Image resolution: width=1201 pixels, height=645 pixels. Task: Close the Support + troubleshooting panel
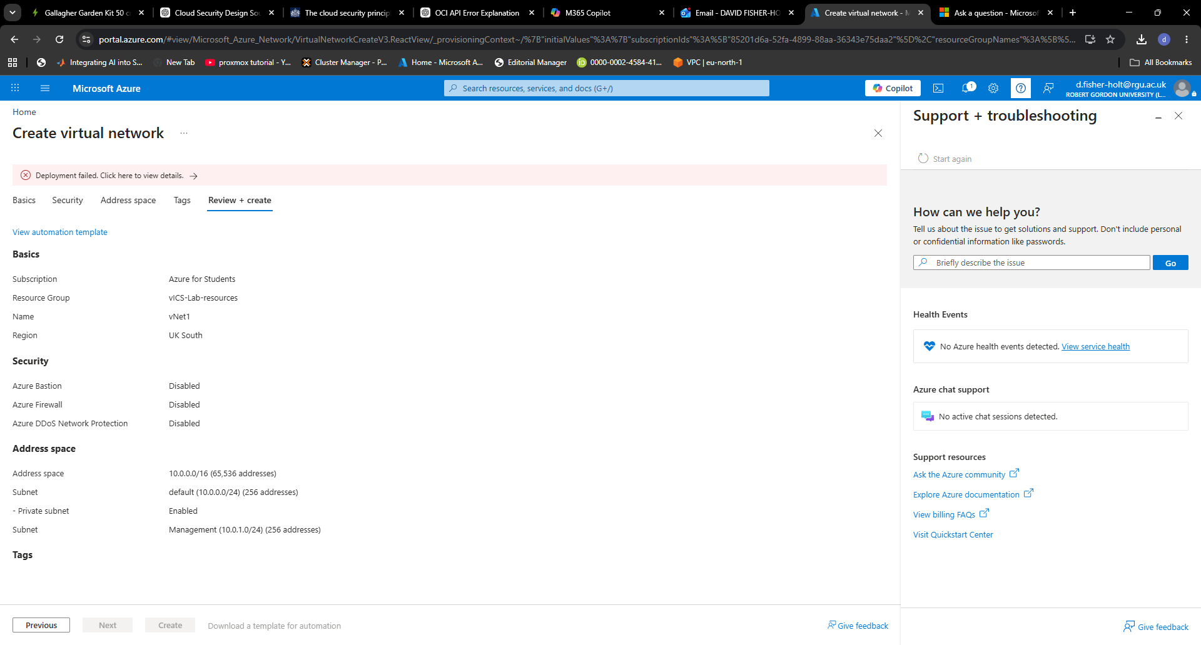coord(1178,116)
